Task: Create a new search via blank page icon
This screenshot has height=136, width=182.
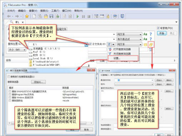Action: click(x=34, y=16)
